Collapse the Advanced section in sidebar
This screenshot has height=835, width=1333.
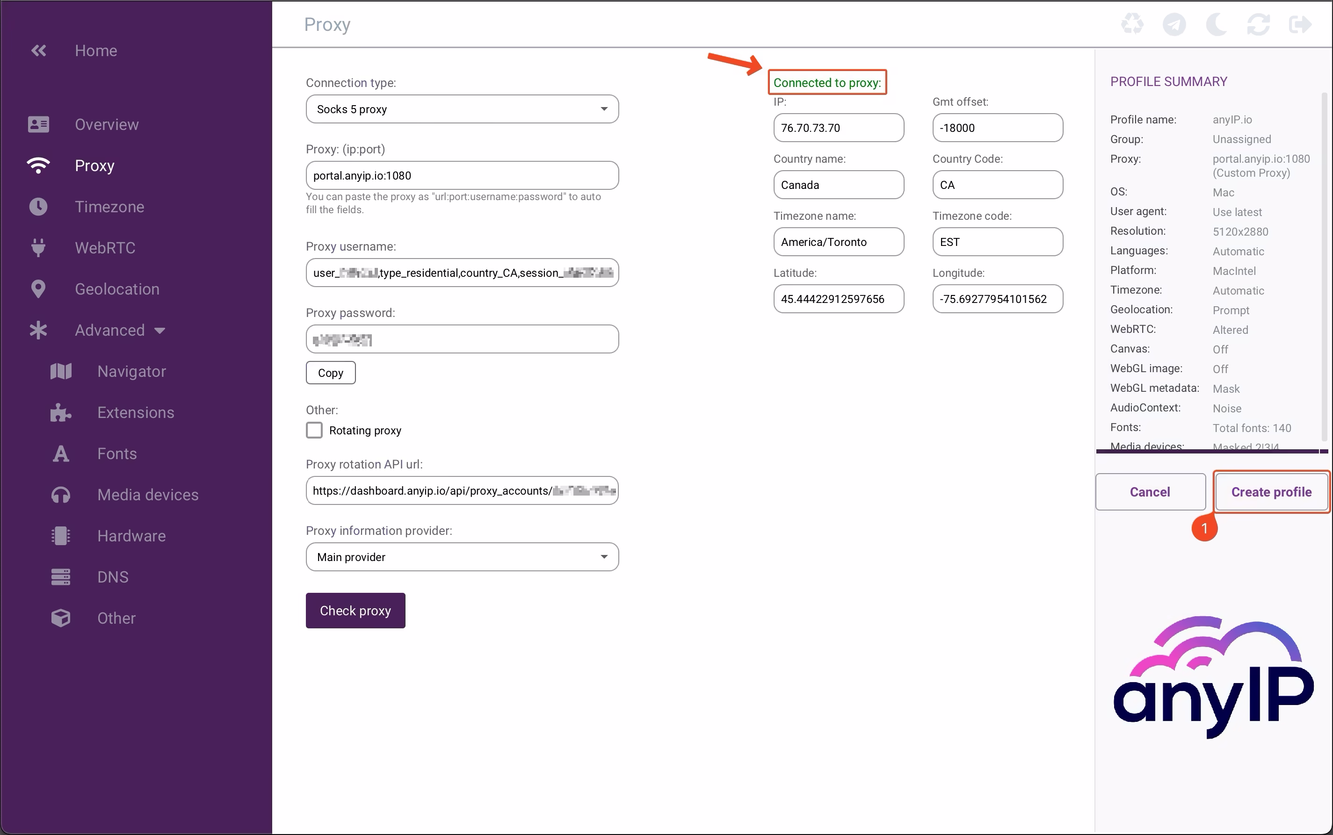pyautogui.click(x=159, y=330)
